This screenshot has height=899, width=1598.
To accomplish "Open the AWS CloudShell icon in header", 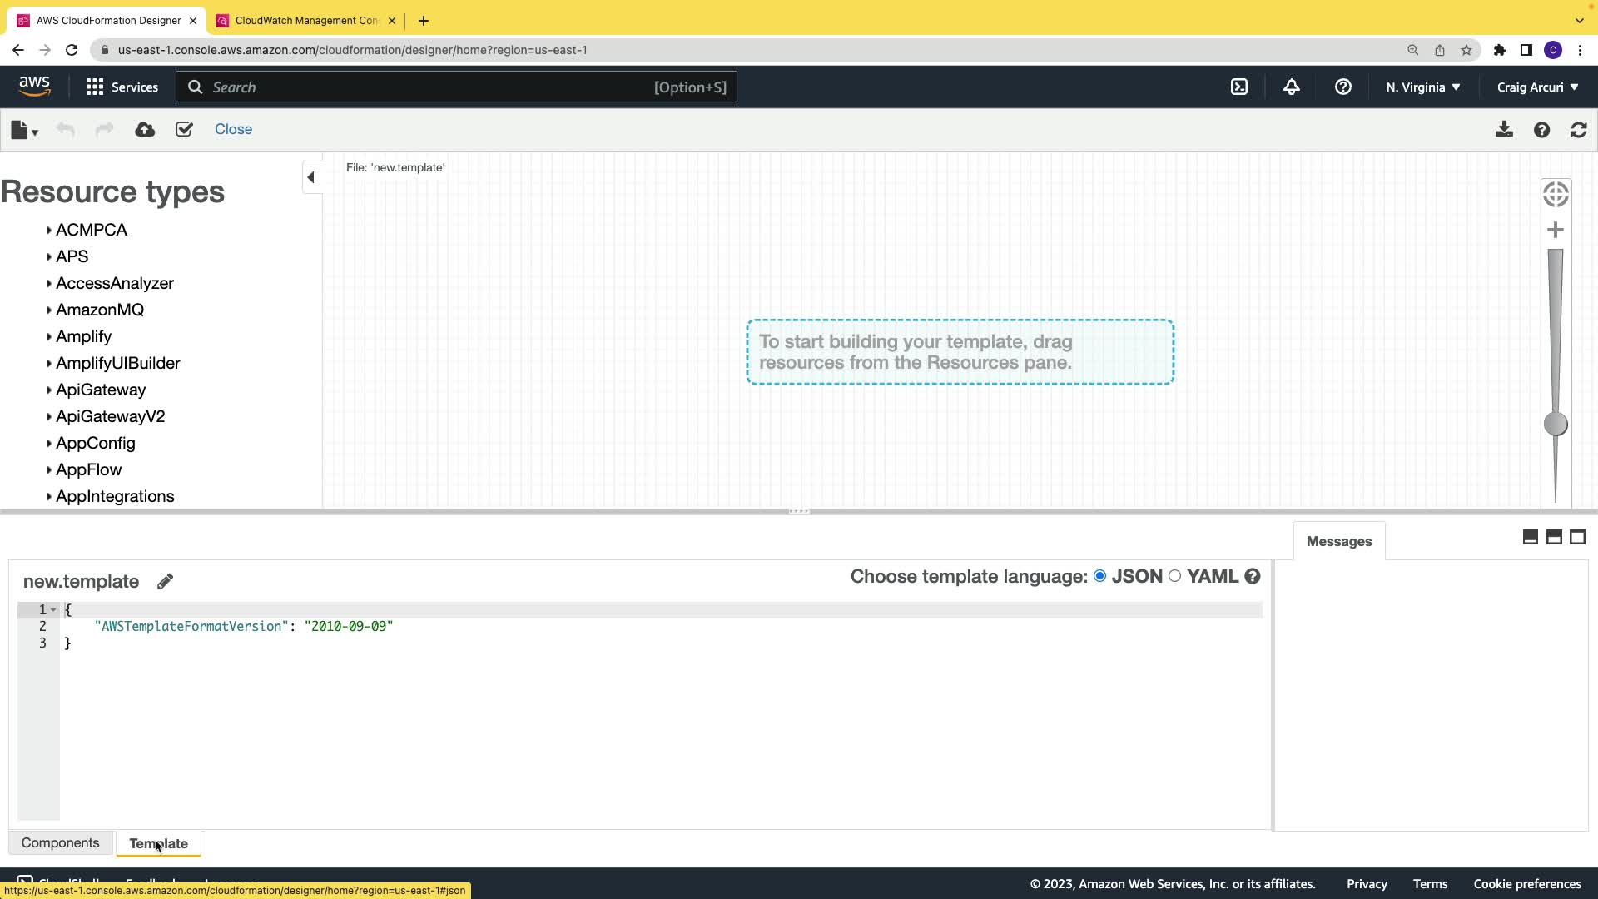I will pos(1239,87).
